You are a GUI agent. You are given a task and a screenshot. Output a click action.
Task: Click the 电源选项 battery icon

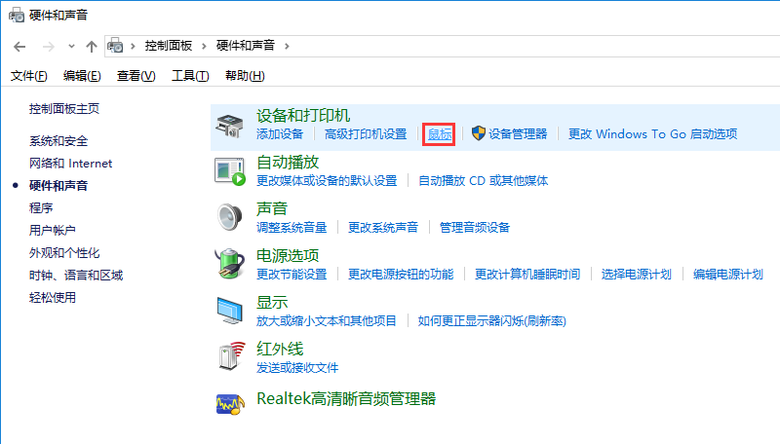(x=229, y=264)
